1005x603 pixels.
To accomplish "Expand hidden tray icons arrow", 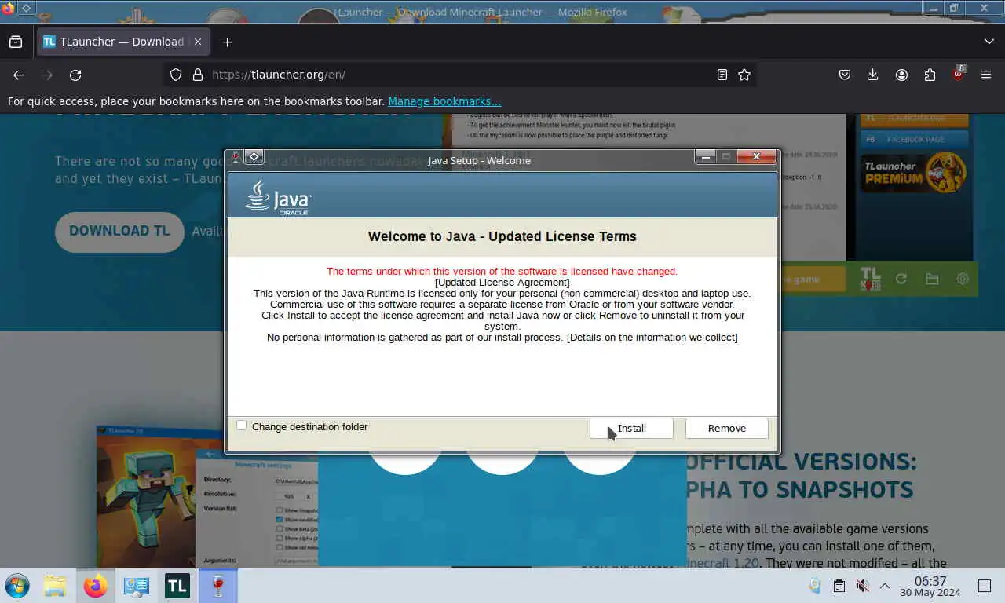I will [884, 586].
